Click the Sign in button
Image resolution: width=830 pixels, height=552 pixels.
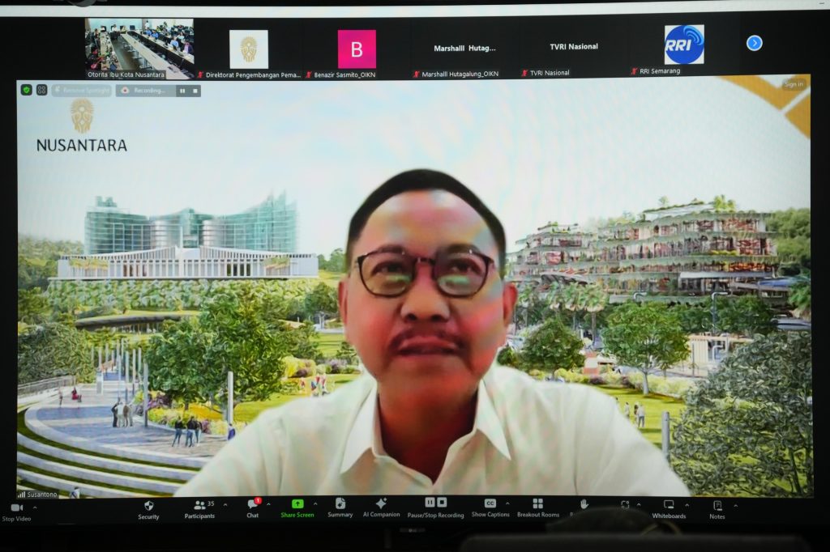coord(794,84)
